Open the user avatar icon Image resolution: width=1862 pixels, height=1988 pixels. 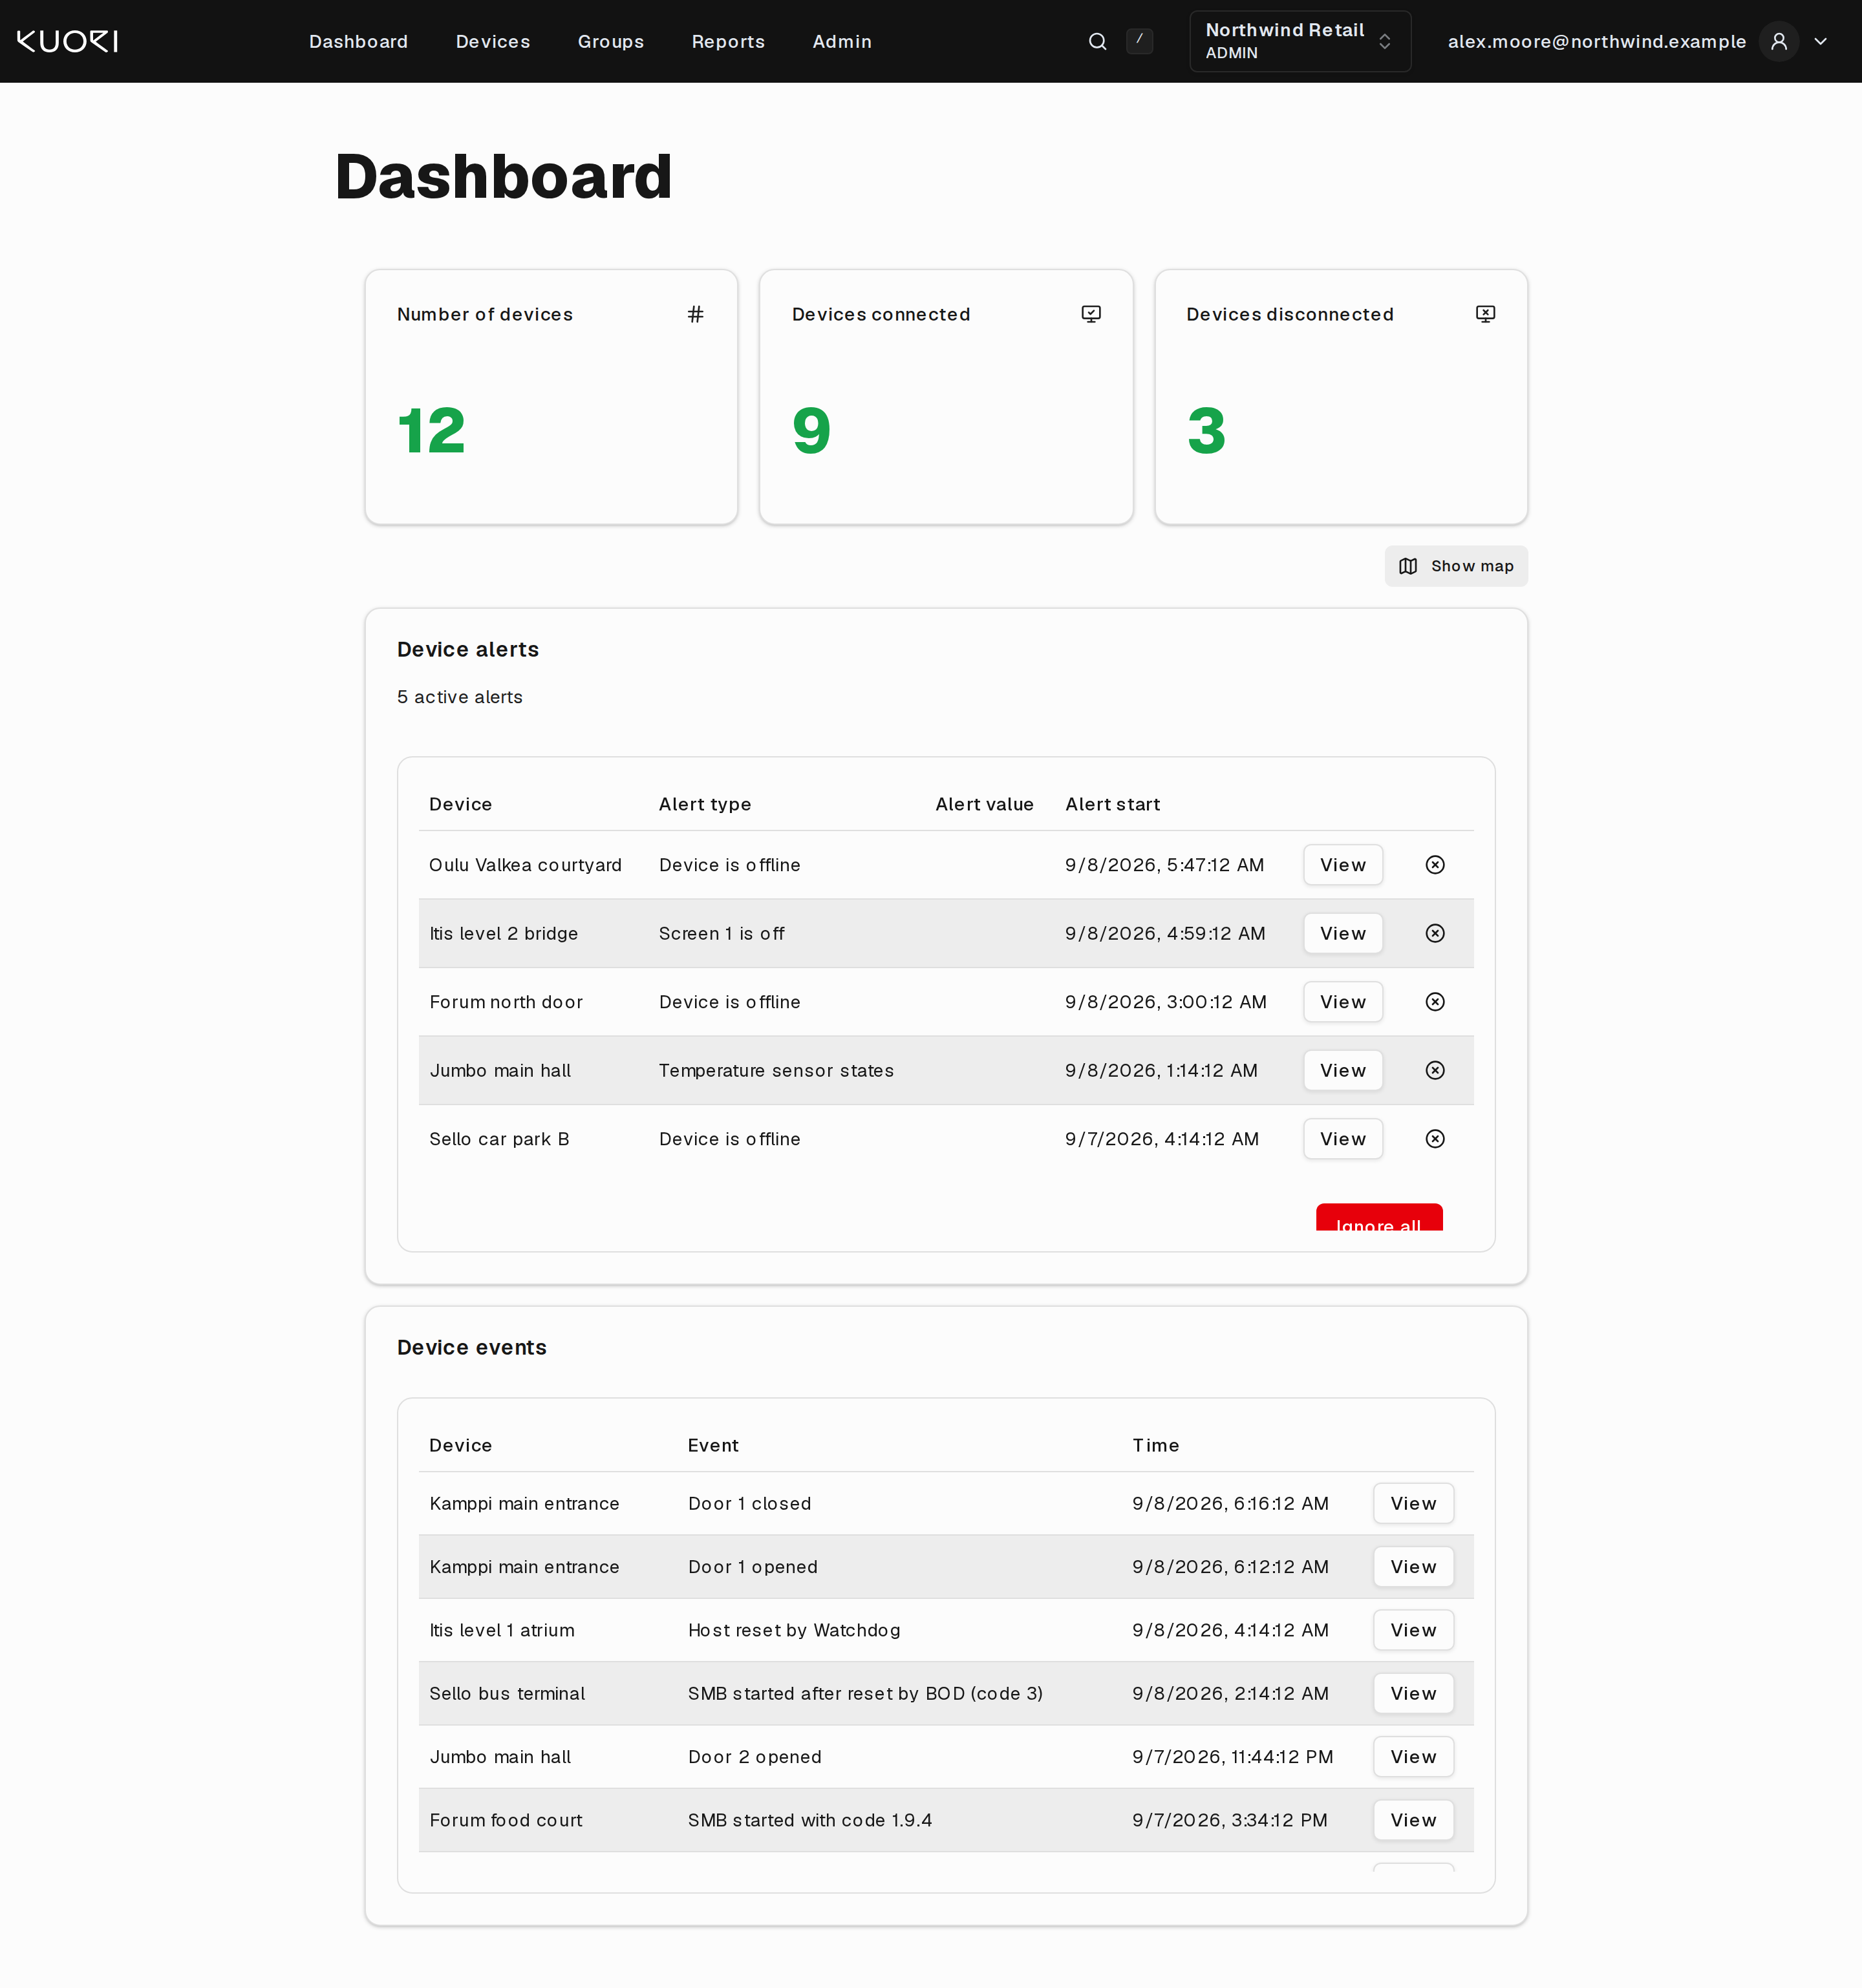[1779, 41]
